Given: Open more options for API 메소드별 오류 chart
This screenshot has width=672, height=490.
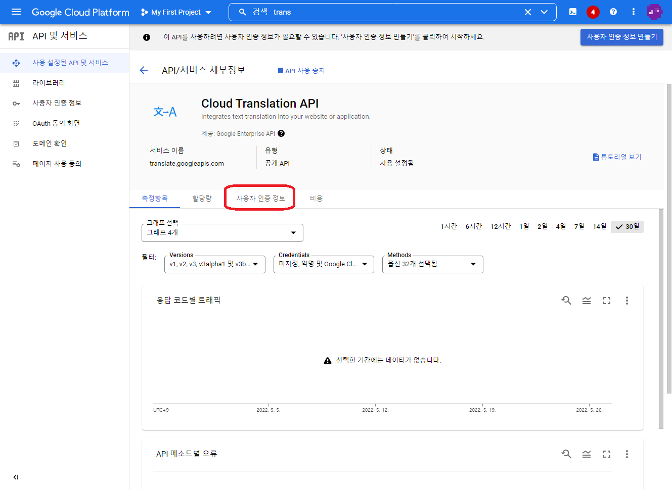Looking at the screenshot, I should [x=627, y=454].
